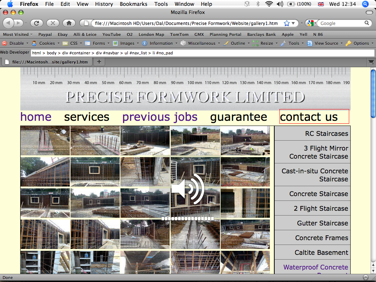The width and height of the screenshot is (376, 282).
Task: Open the Web Developer Tools toolbar menu
Action: click(x=292, y=43)
